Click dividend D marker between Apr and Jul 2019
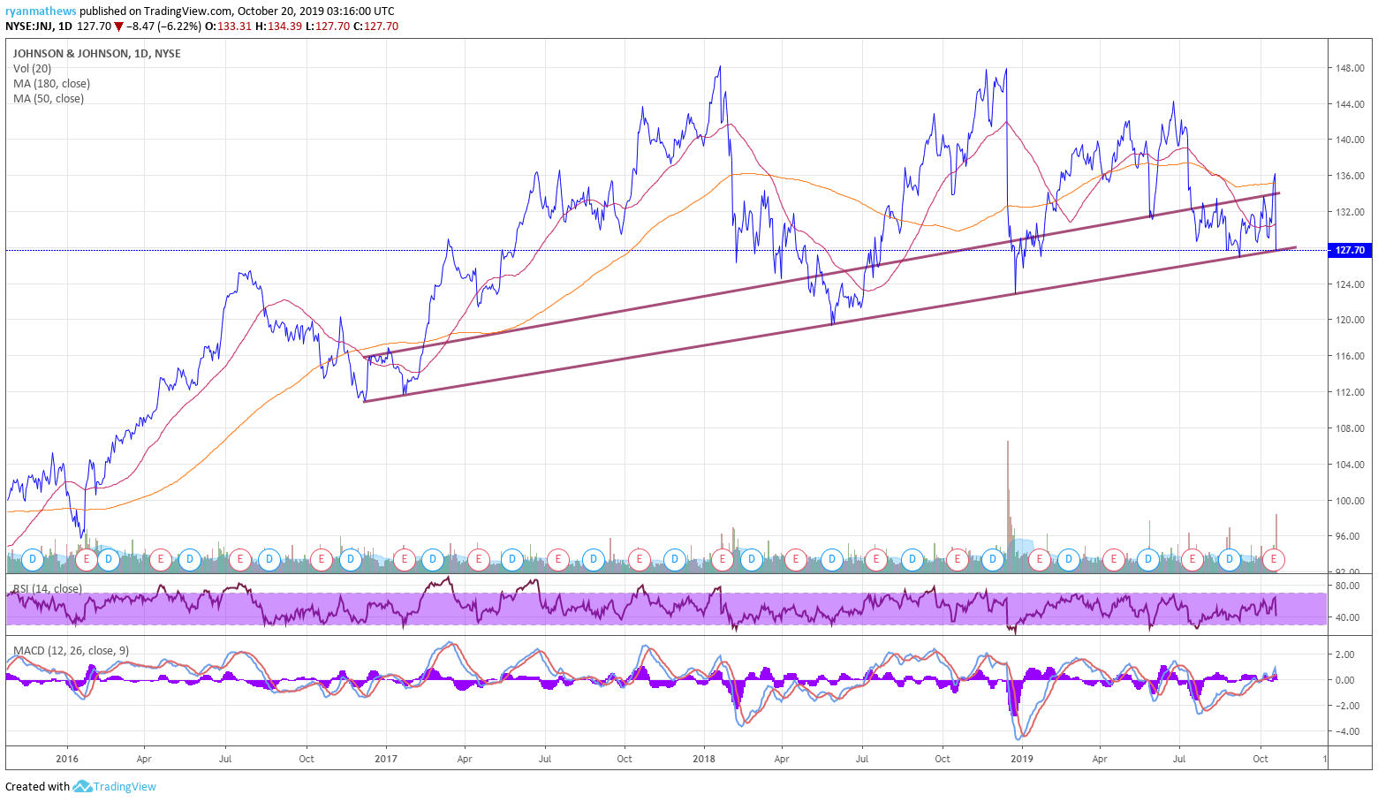The image size is (1378, 802). tap(1148, 559)
